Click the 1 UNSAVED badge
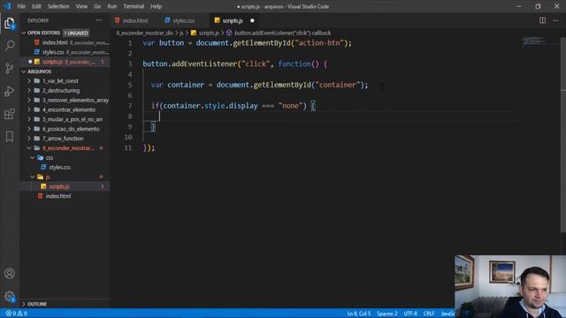 click(76, 33)
